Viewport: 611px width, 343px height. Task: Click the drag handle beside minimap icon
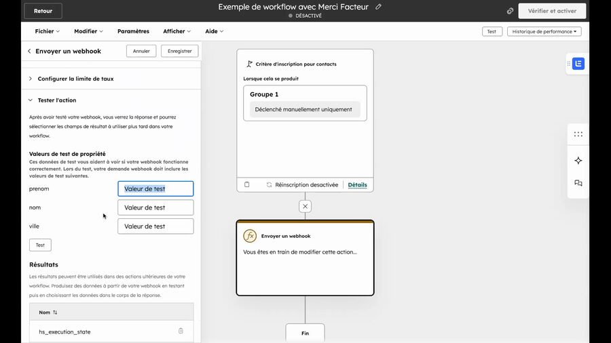tap(569, 64)
